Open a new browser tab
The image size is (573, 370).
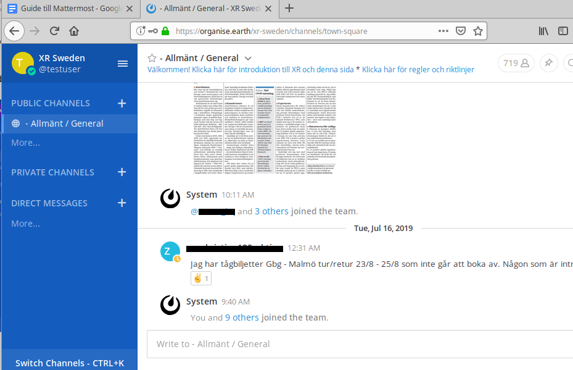[289, 8]
